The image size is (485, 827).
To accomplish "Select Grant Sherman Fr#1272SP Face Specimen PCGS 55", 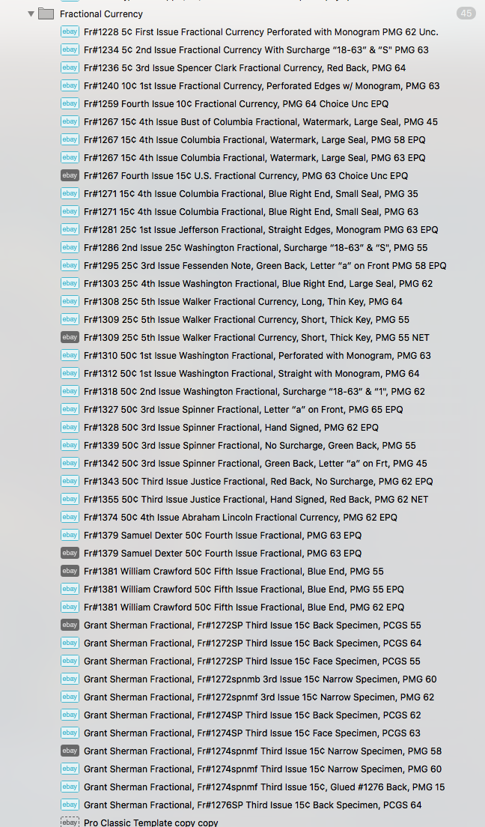I will coord(252,661).
